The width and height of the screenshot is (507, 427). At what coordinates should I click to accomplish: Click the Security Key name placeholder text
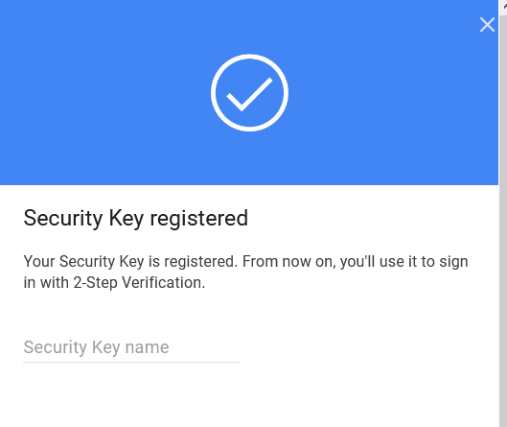96,347
